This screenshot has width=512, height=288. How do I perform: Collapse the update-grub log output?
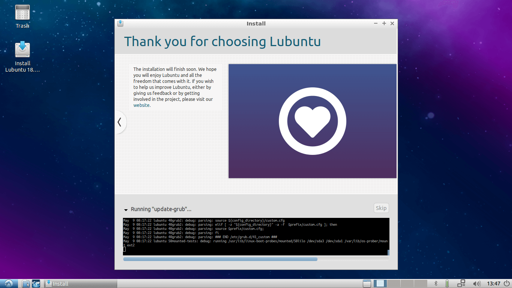(126, 209)
